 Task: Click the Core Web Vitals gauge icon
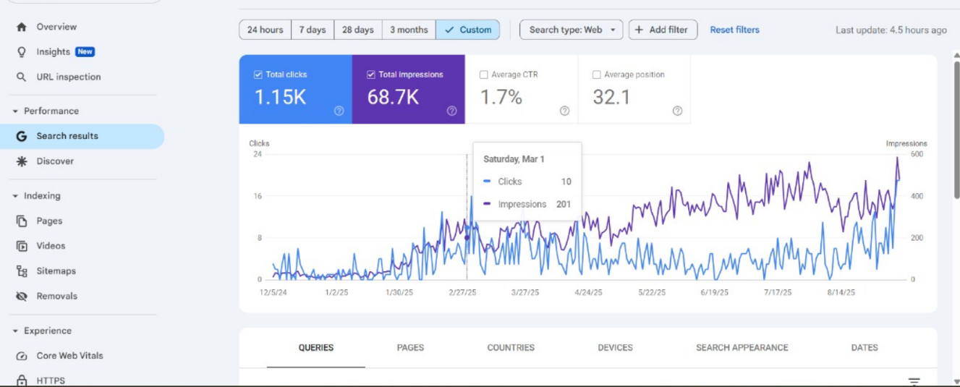22,356
